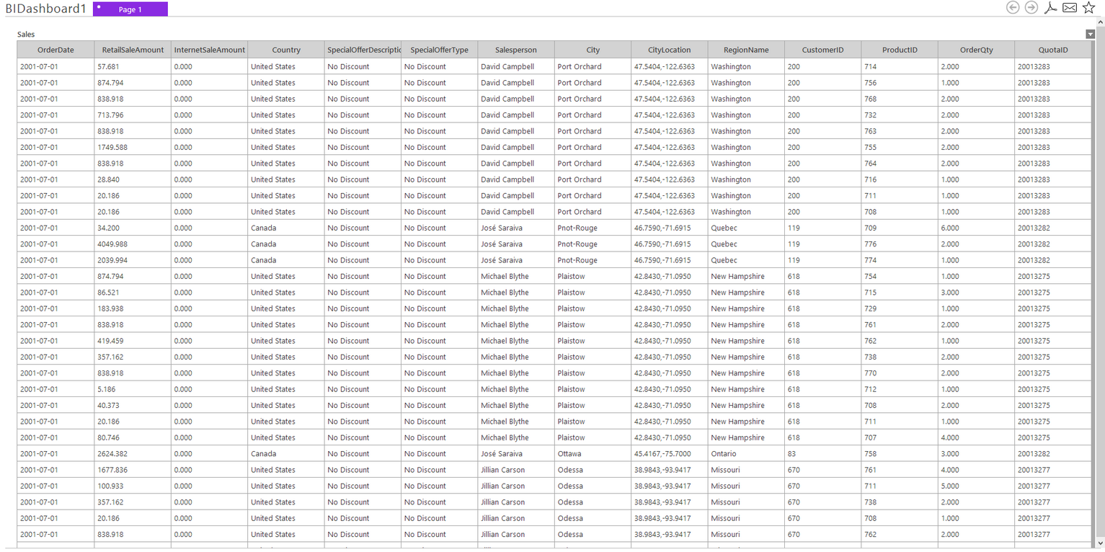Select the retail amount cell 57.681
Image resolution: width=1105 pixels, height=552 pixels.
(133, 66)
